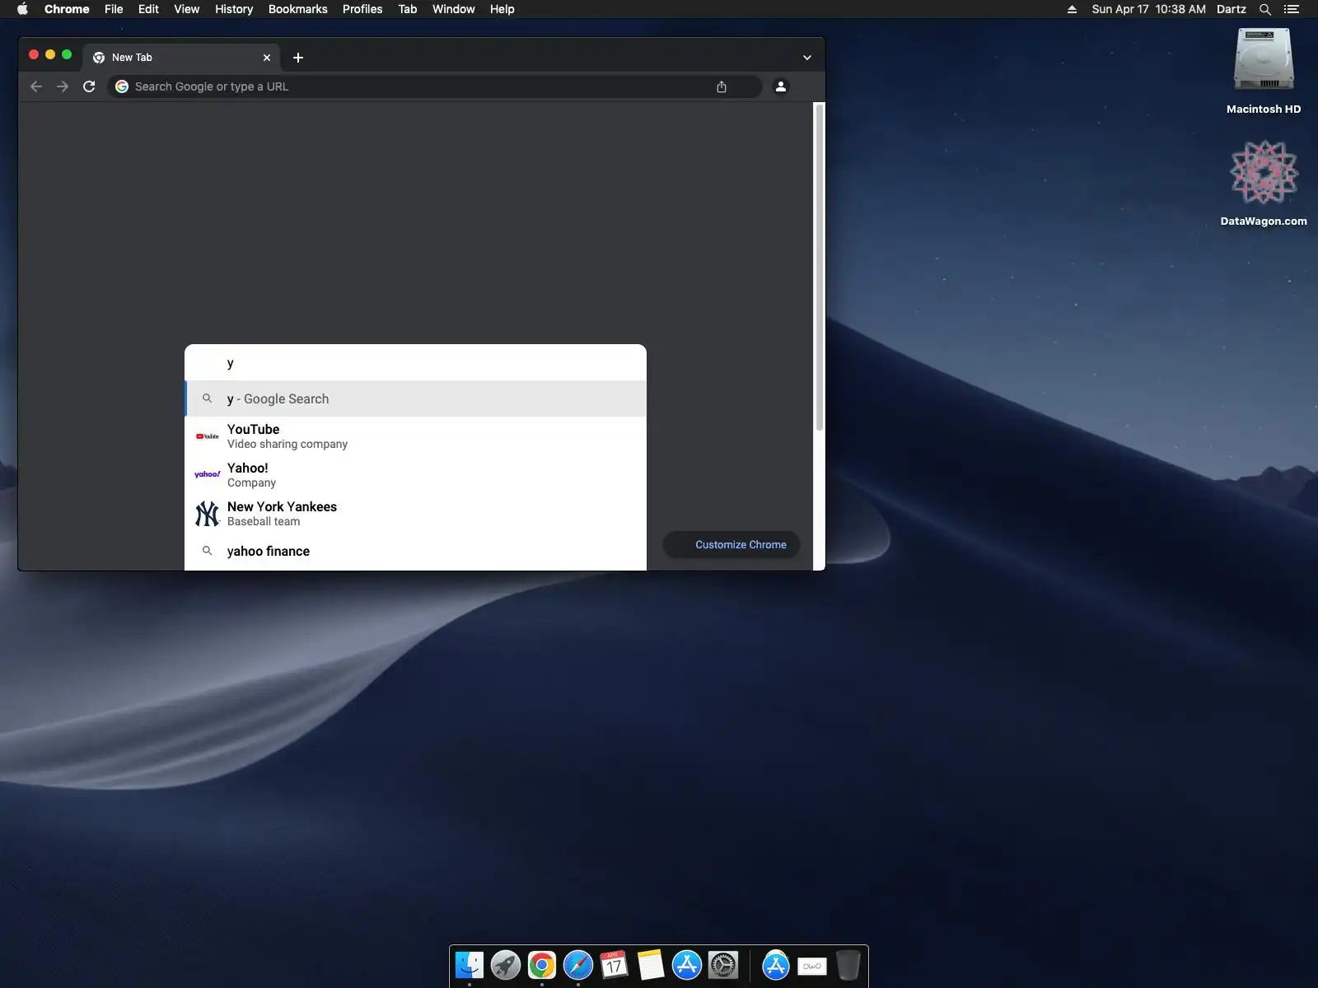Open the File menu
1318x988 pixels.
tap(114, 9)
